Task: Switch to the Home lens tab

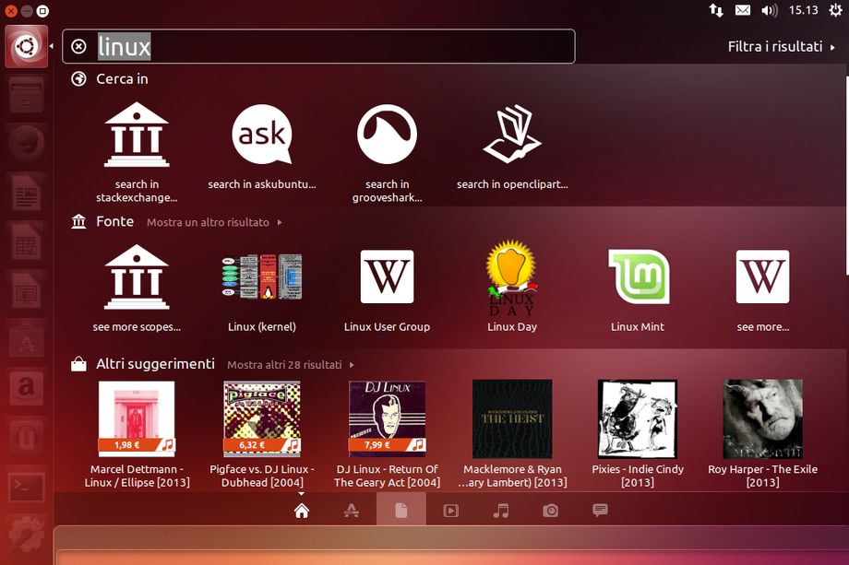Action: click(301, 511)
